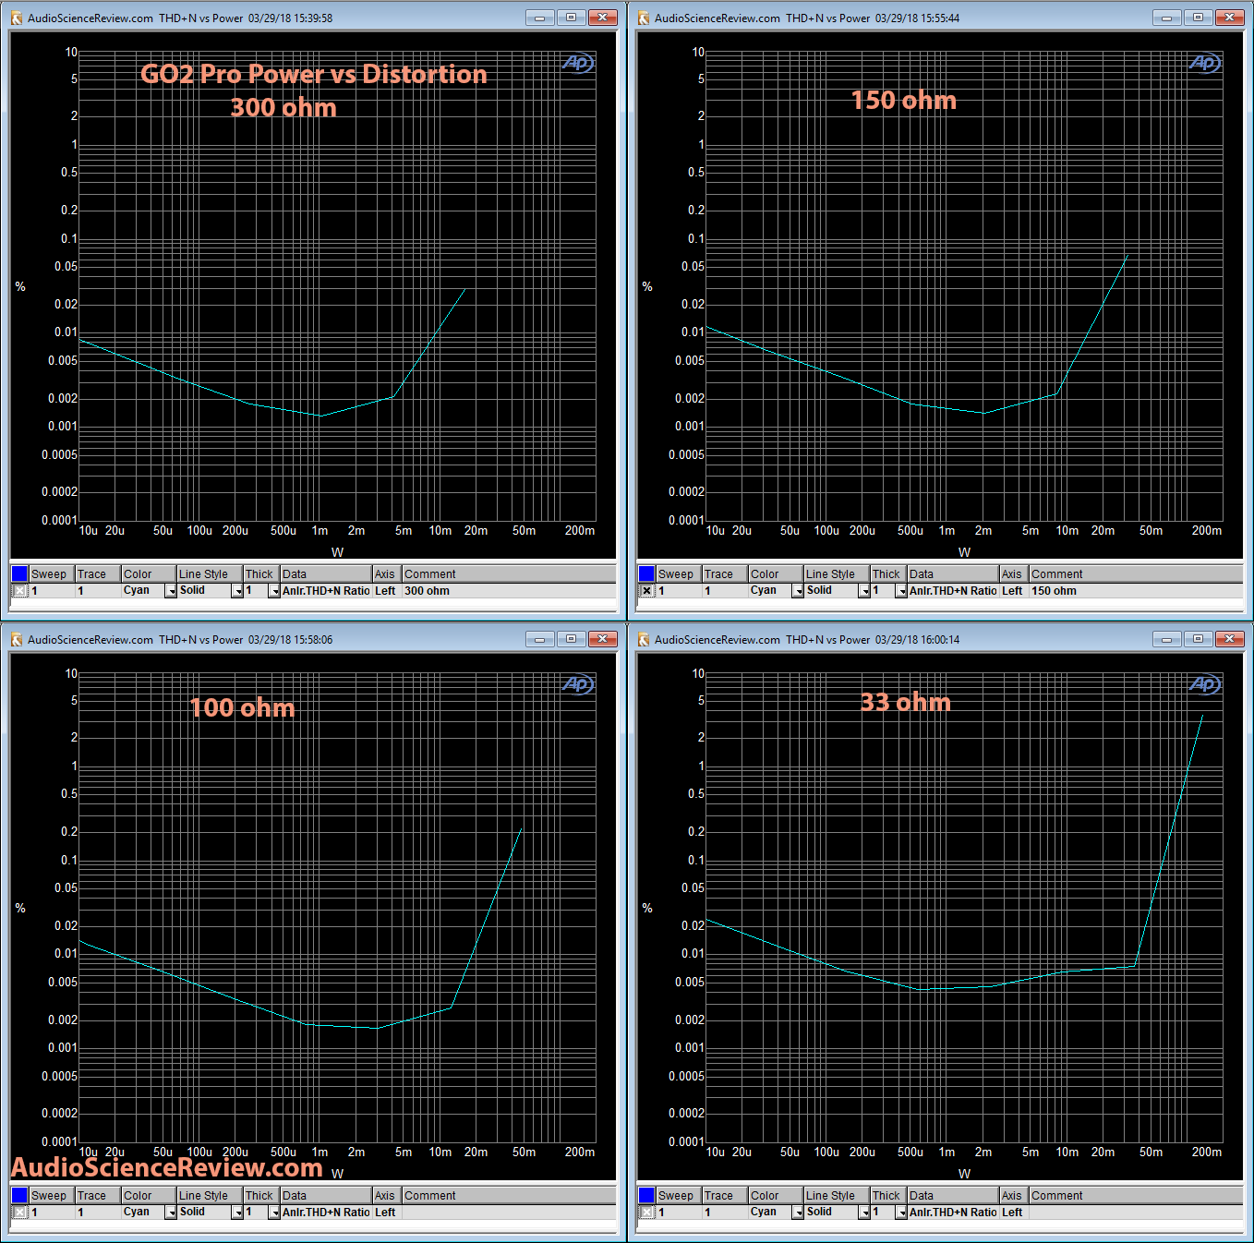Click the '%' Y-axis label on 300 ohm graph
The image size is (1254, 1243).
20,287
